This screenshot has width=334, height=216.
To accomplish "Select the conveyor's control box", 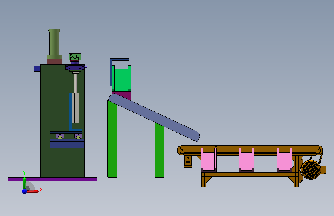I will click(188, 161).
